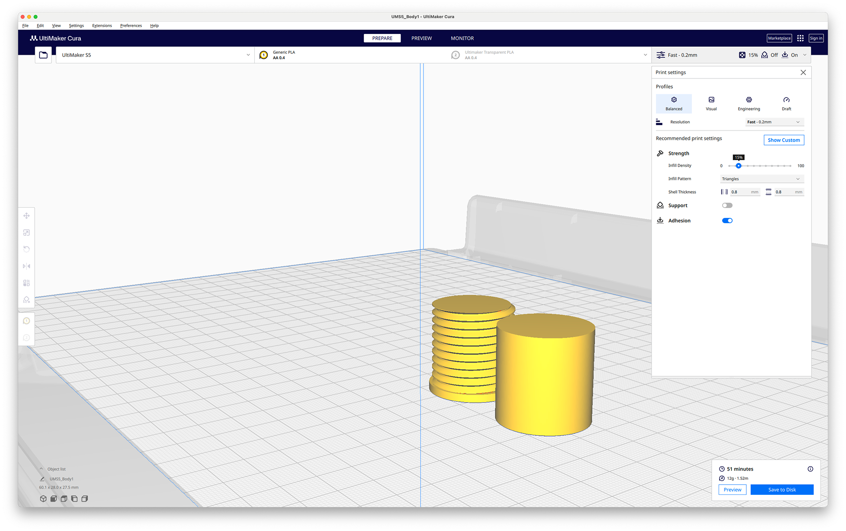
Task: Switch to front view icon
Action: pos(53,498)
